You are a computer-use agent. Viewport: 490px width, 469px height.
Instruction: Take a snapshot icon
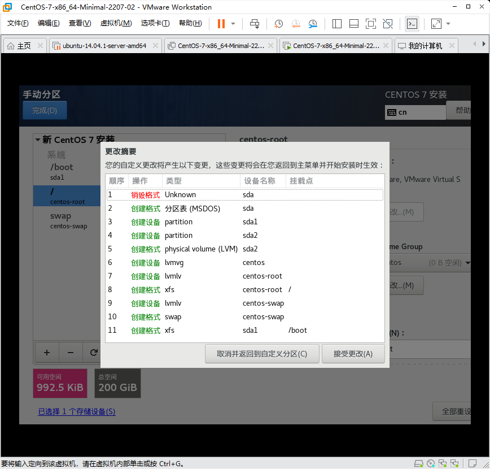tap(278, 24)
